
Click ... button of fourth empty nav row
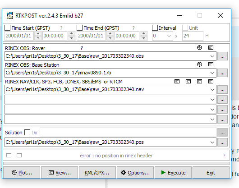[x=222, y=119]
